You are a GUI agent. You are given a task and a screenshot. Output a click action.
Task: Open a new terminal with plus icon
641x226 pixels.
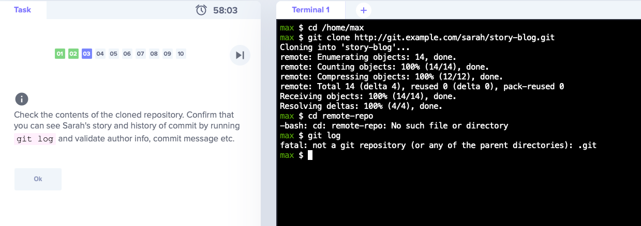[363, 10]
